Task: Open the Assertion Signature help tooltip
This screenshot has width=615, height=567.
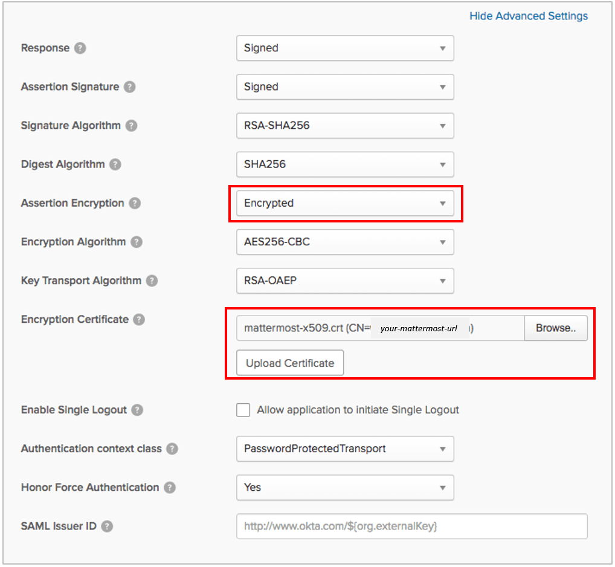Action: click(129, 87)
